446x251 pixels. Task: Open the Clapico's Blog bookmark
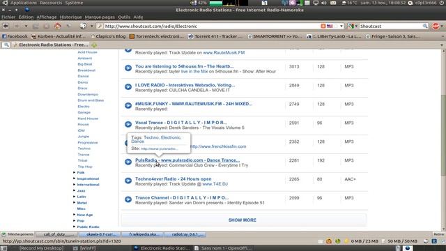(x=108, y=36)
